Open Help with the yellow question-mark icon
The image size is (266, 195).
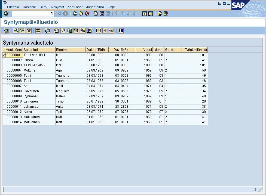pos(160,14)
